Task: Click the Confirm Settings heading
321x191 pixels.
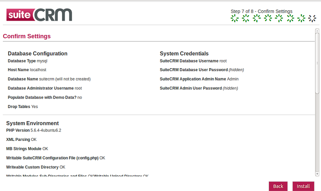Action: [x=27, y=36]
